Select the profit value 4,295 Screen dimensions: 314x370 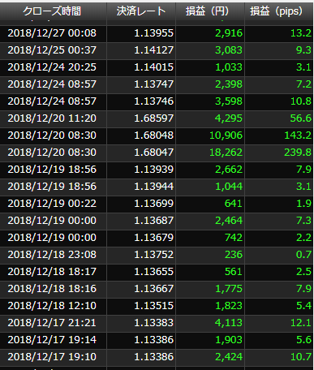tap(229, 118)
